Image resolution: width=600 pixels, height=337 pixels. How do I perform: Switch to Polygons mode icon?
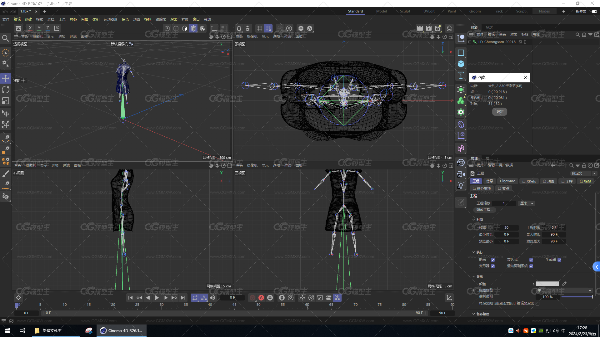pyautogui.click(x=185, y=28)
